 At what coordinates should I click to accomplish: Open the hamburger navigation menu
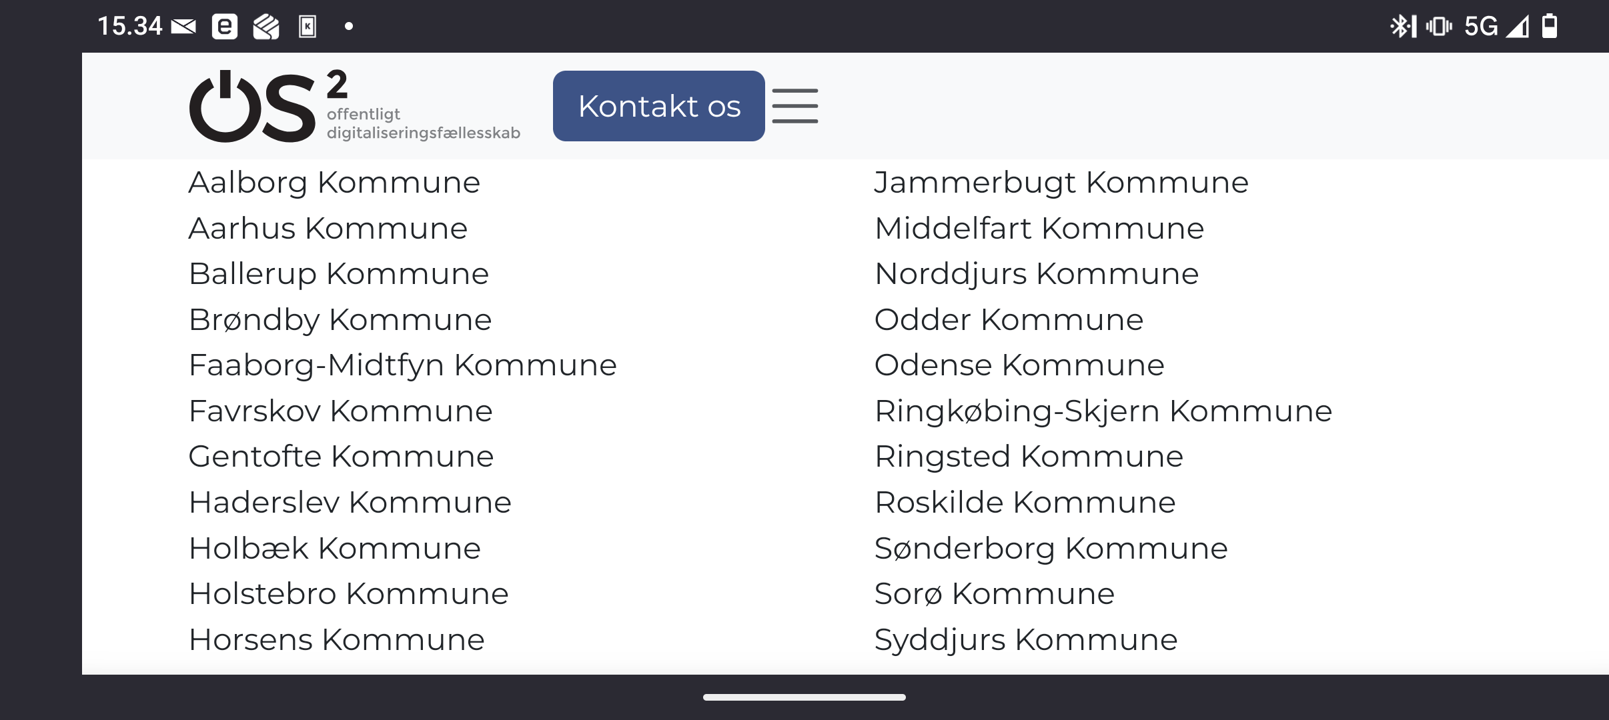[x=794, y=106]
